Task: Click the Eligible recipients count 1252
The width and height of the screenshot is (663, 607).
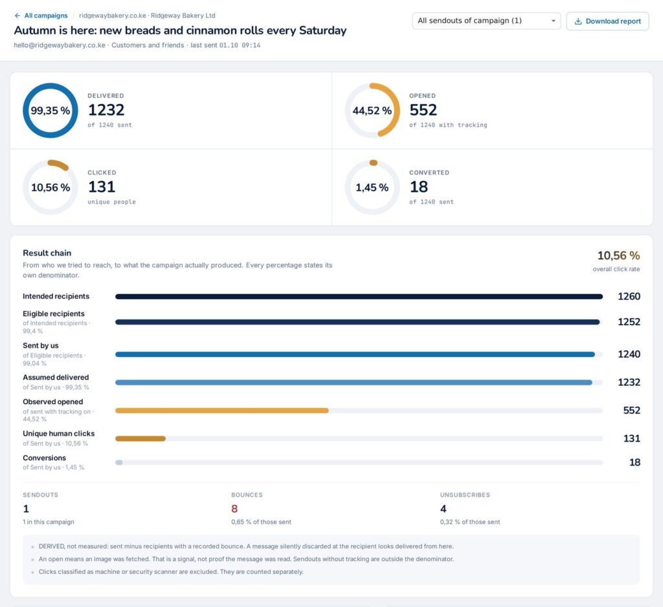Action: tap(629, 322)
